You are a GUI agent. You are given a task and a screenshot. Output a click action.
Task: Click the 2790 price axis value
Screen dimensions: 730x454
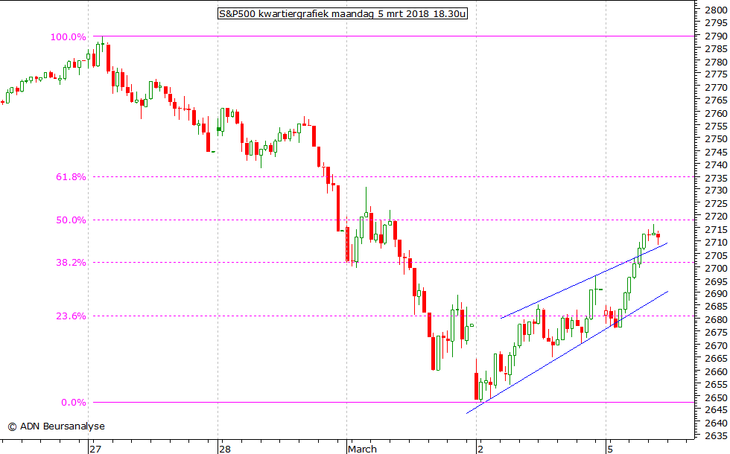point(717,36)
